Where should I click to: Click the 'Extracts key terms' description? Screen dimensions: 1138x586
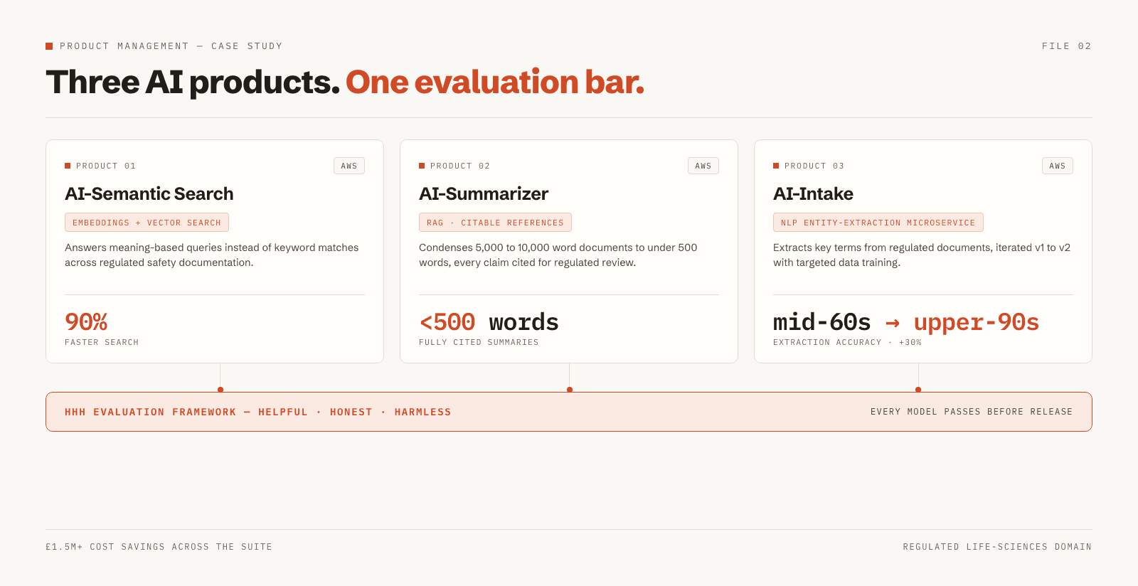tap(922, 255)
